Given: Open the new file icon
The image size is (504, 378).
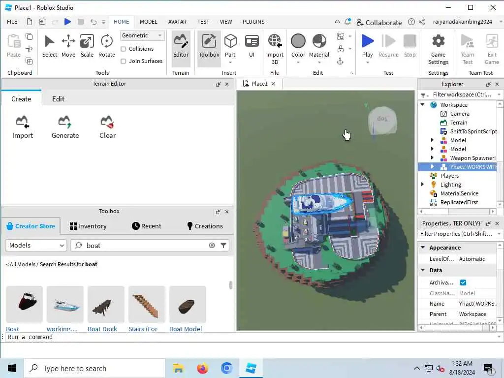Looking at the screenshot, I should (x=29, y=22).
